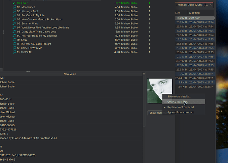Select track 08 Crazy Little Thing Called Love
The width and height of the screenshot is (228, 163).
click(x=81, y=31)
